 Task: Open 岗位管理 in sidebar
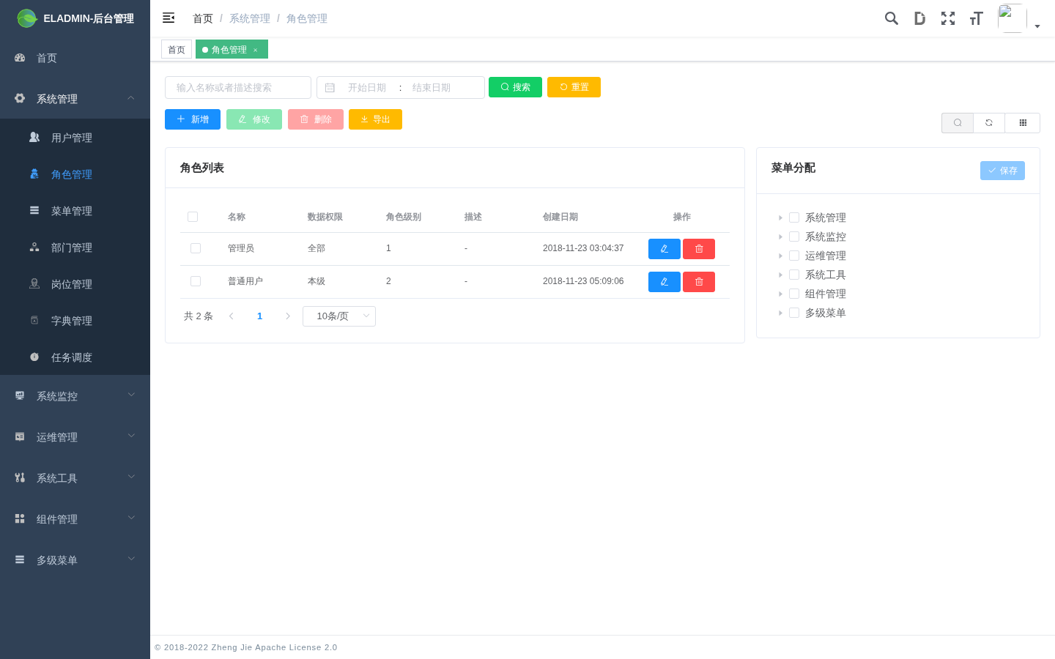75,284
